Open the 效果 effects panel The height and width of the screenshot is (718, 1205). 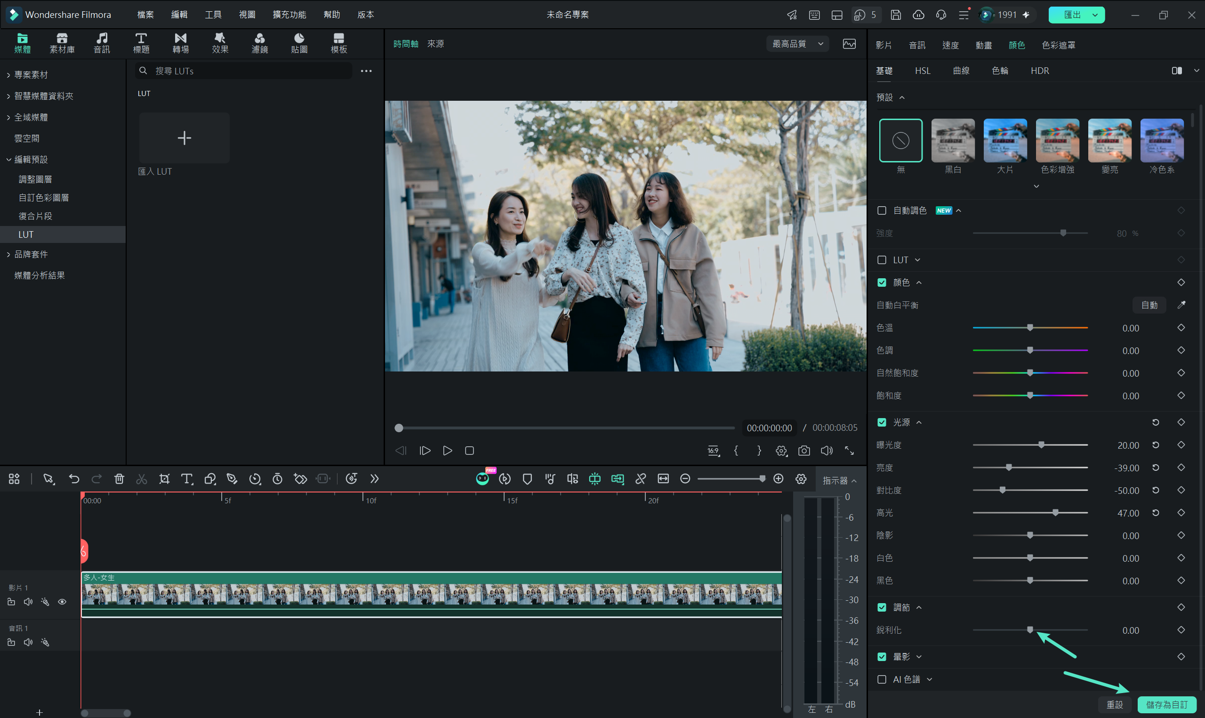click(220, 43)
